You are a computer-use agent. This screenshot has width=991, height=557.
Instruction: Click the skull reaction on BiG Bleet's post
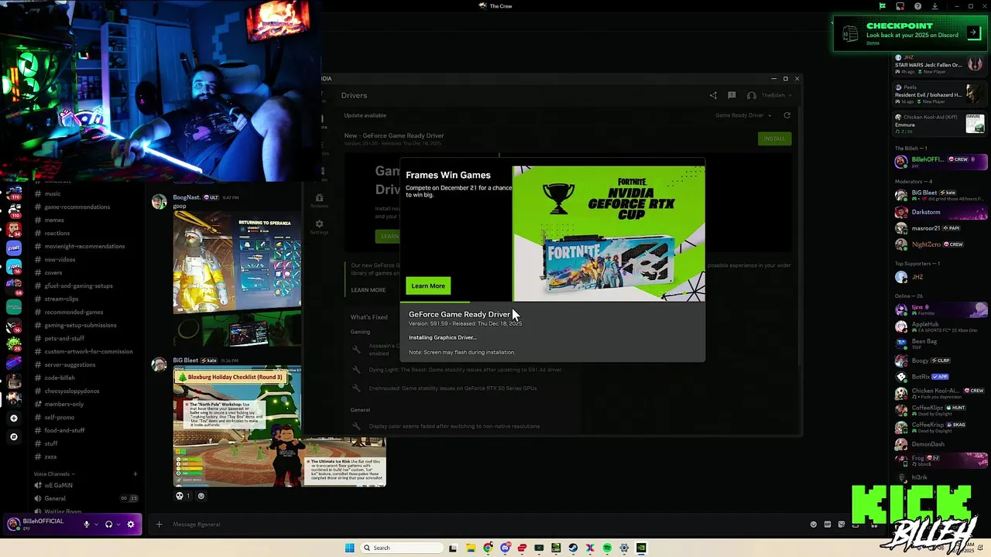[183, 496]
